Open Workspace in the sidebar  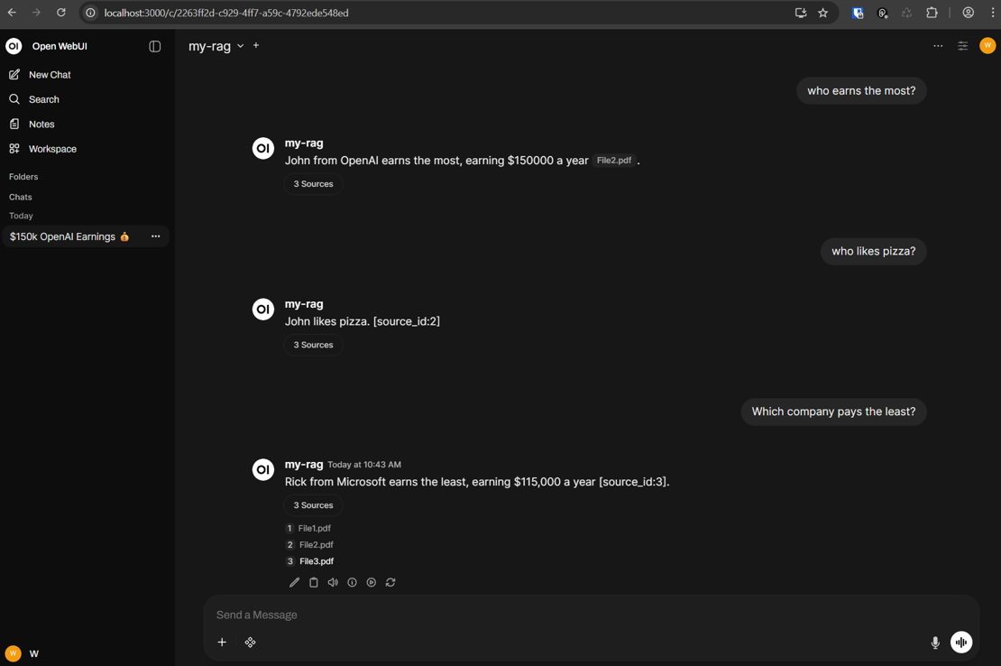(52, 149)
